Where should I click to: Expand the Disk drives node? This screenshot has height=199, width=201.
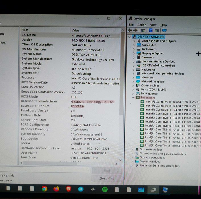[134, 49]
